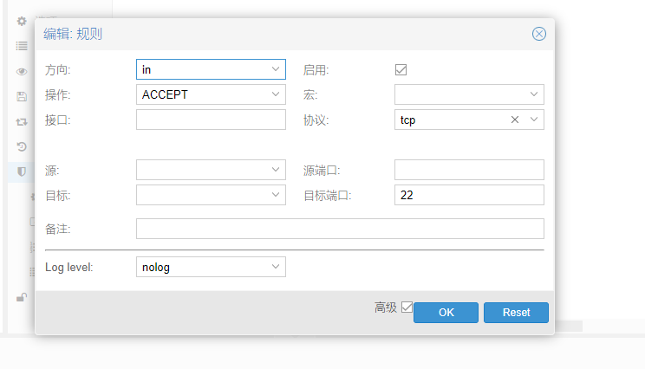Expand the 操作 ACCEPT dropdown

pyautogui.click(x=276, y=94)
